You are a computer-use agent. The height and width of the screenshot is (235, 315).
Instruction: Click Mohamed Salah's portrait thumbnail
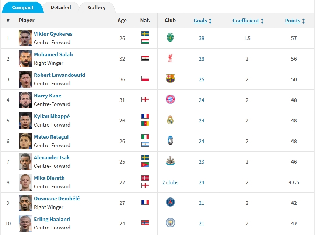(25, 58)
